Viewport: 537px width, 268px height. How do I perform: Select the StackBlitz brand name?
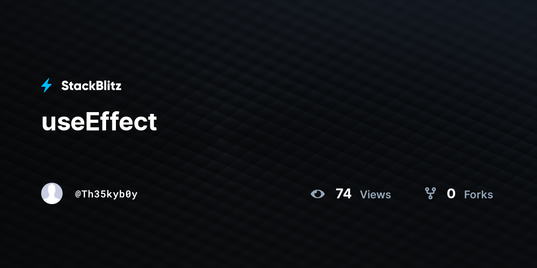(91, 86)
